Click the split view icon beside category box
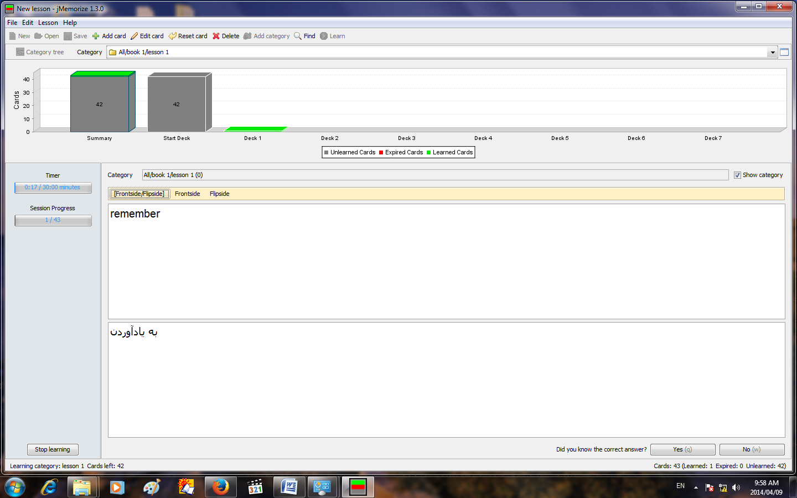Screen dimensions: 797x498 [x=784, y=52]
